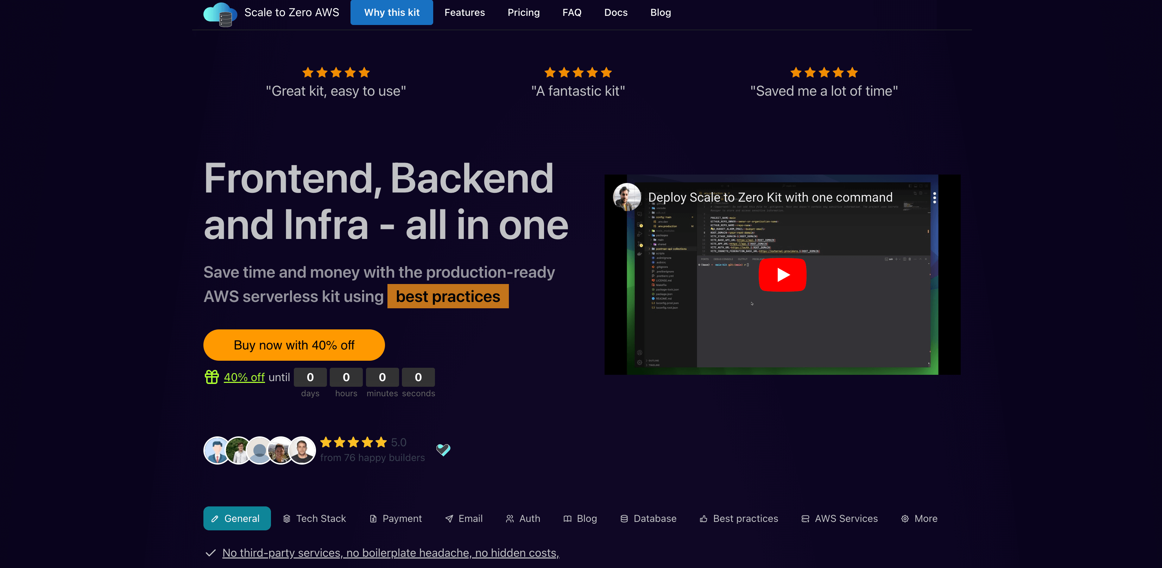Click the book icon on Blog tab
The image size is (1162, 568).
[x=568, y=519]
